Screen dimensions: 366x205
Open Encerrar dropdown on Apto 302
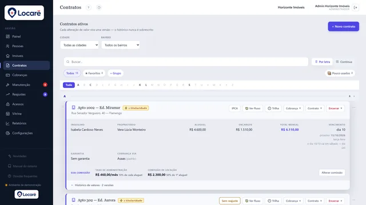(x=335, y=201)
